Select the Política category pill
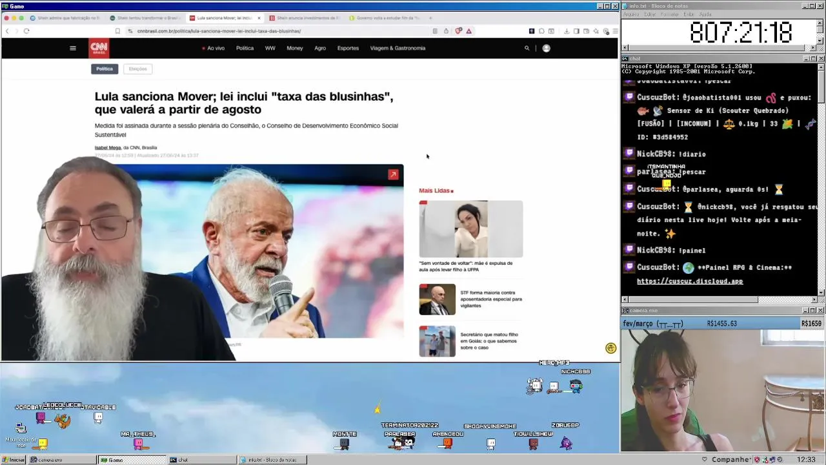 [x=105, y=68]
